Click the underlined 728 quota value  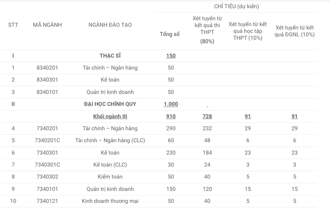(207, 116)
